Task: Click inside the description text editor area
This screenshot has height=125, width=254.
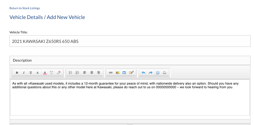Action: [x=130, y=97]
